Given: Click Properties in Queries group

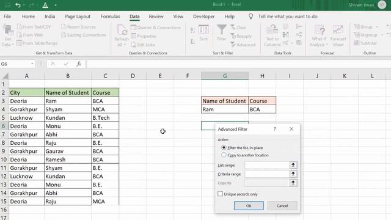Looking at the screenshot, I should coord(144,36).
